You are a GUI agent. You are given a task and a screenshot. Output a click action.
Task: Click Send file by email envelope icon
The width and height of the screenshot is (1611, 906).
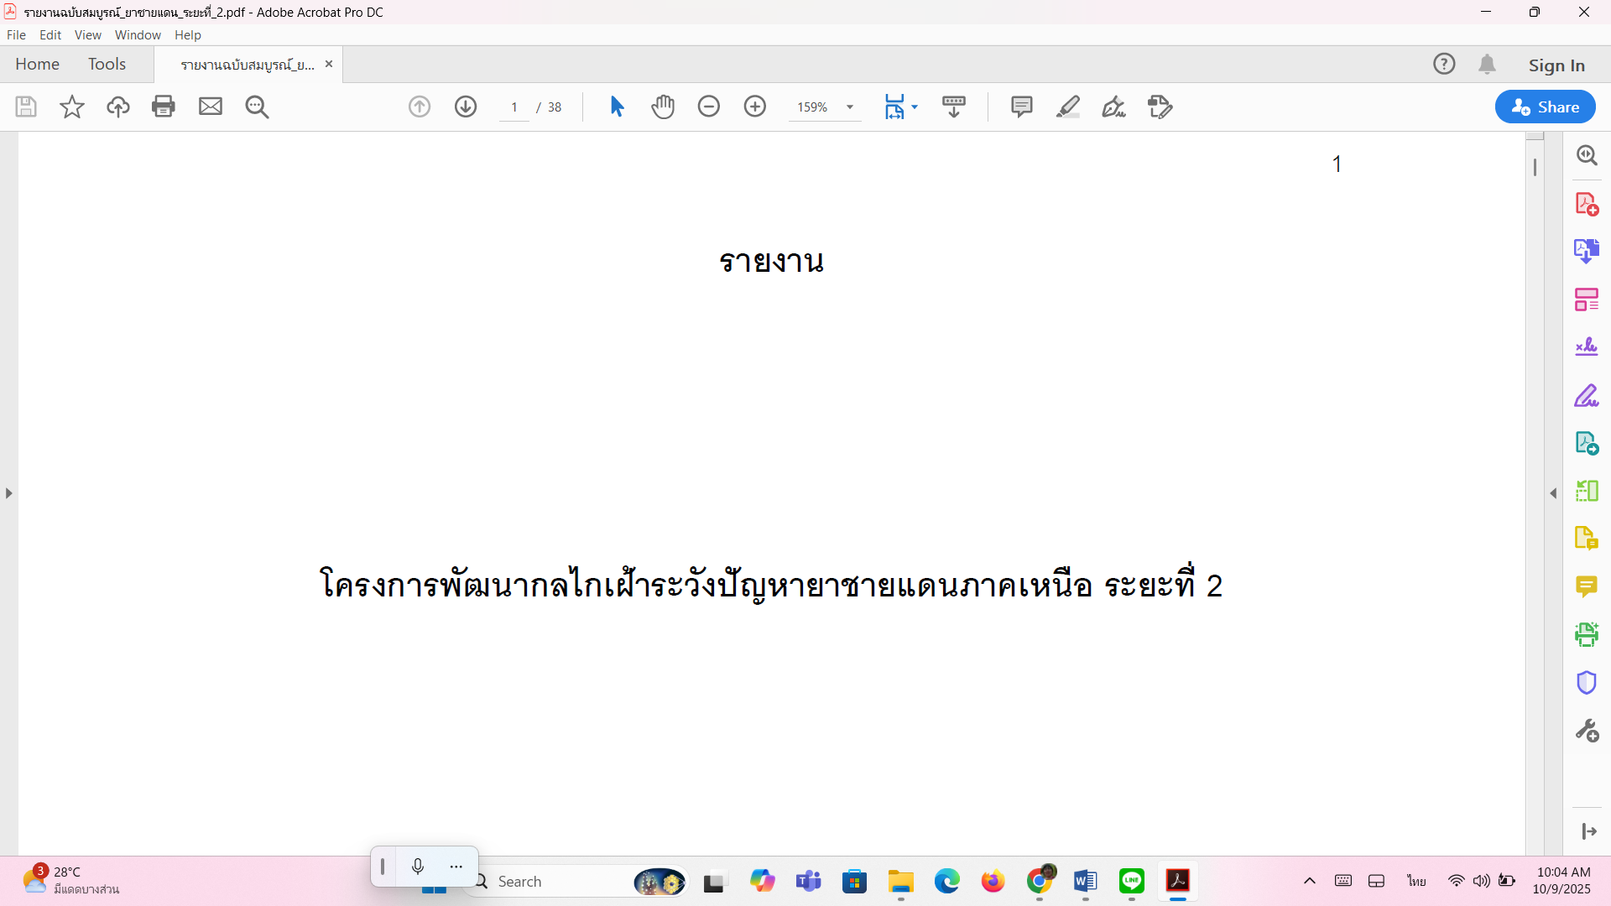(x=210, y=107)
